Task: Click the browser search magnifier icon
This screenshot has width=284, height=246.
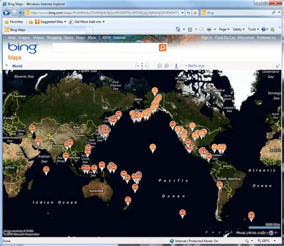Action: coord(274,13)
